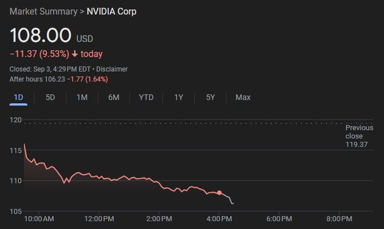Open the Disclaimer link
This screenshot has width=384, height=229.
(x=112, y=69)
